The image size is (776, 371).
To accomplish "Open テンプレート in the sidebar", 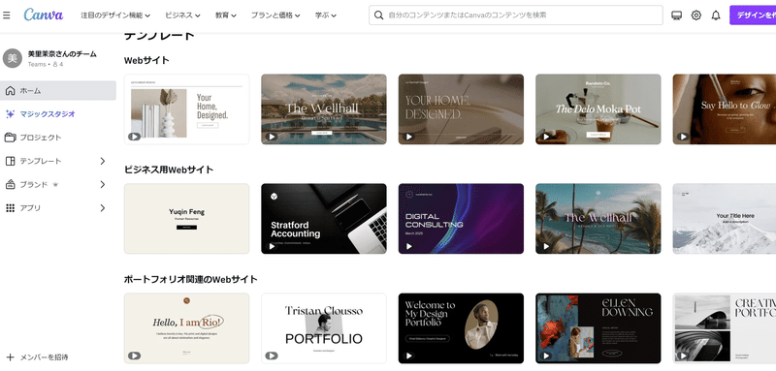I will (x=58, y=161).
